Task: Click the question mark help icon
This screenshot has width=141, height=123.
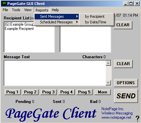Action: (x=137, y=118)
